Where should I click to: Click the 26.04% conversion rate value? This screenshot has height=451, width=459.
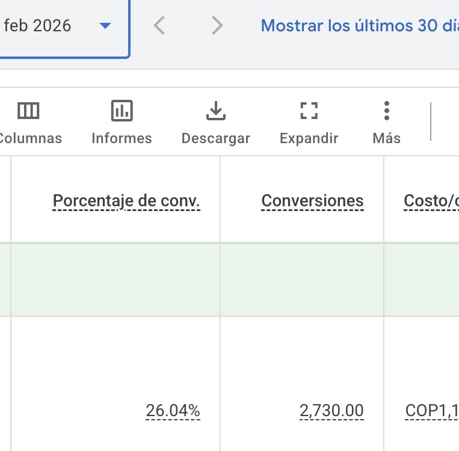coord(173,411)
